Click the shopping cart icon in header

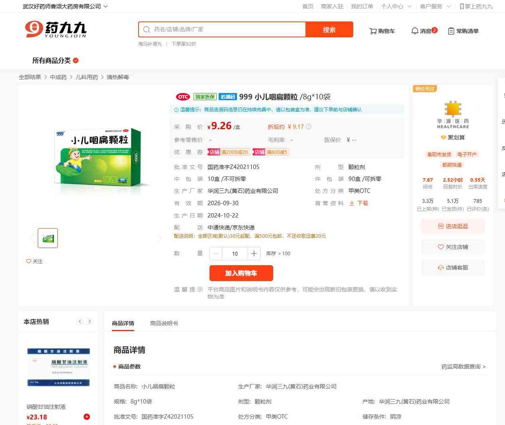tap(373, 31)
